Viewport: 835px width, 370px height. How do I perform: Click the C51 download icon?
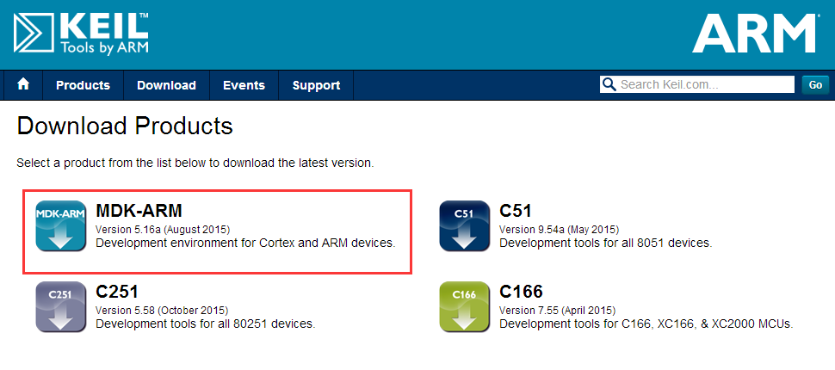tap(464, 225)
